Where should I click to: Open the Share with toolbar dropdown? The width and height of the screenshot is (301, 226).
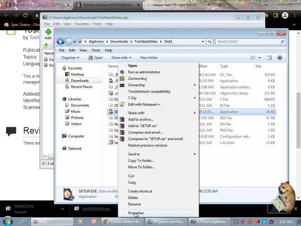pyautogui.click(x=121, y=58)
